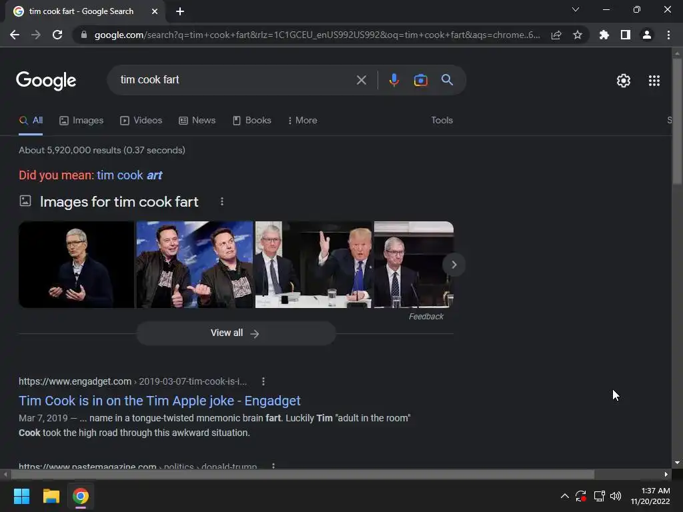Screen dimensions: 683x512
Task: Open the Windows Start menu
Action: [21, 496]
